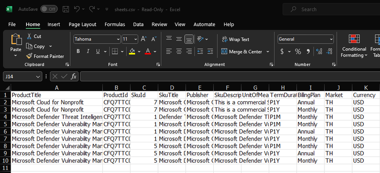Select the Review tab
This screenshot has height=173, width=380.
coord(159,24)
